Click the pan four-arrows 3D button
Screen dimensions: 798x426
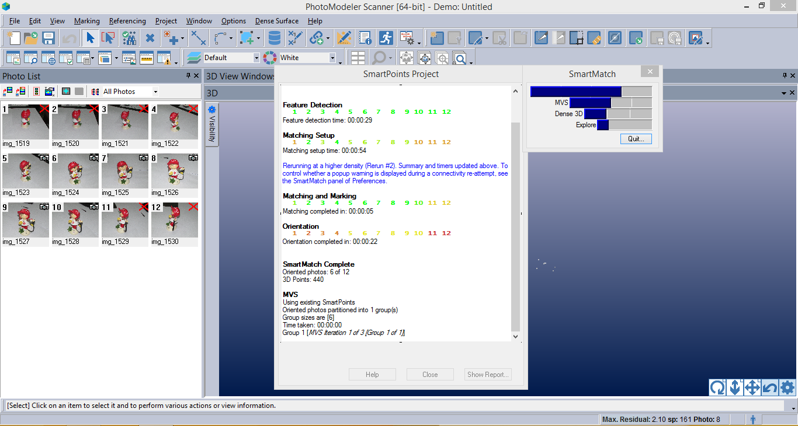pos(752,387)
